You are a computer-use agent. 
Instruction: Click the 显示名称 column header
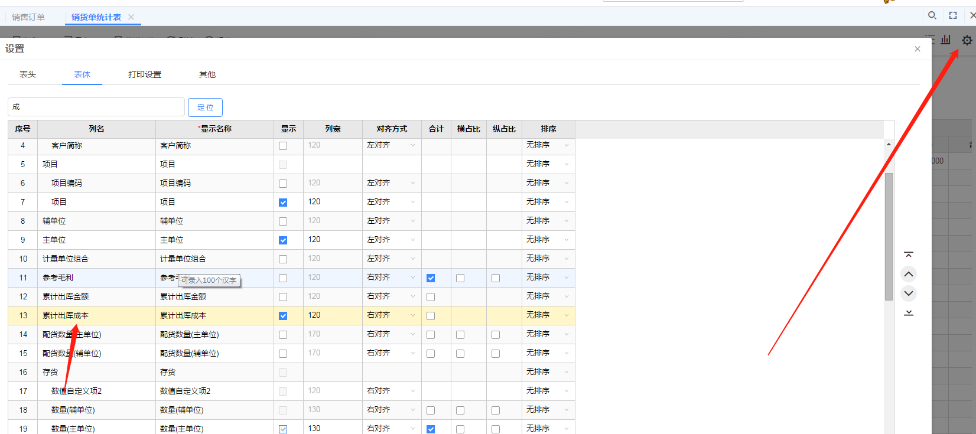tap(214, 129)
